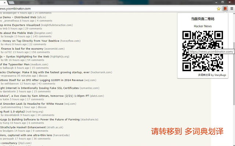235x146 pixels.
Task: Open 17 comments by katm
Action: (35, 99)
